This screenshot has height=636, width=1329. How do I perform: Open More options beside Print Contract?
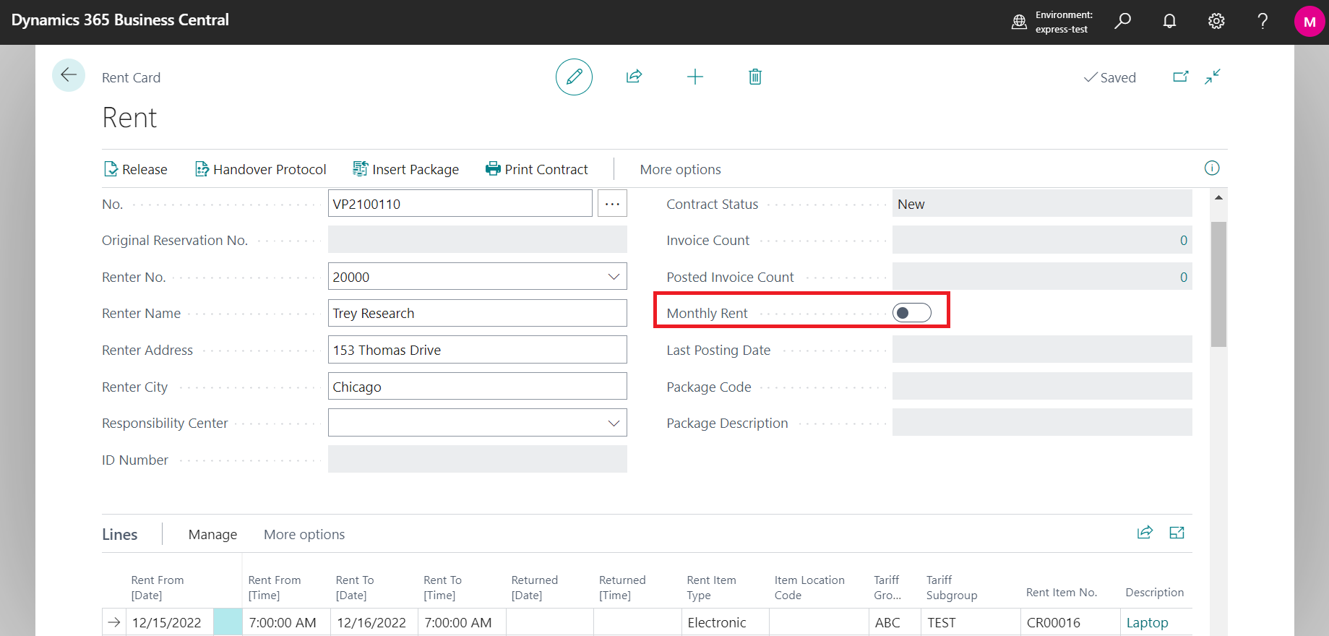pos(680,170)
